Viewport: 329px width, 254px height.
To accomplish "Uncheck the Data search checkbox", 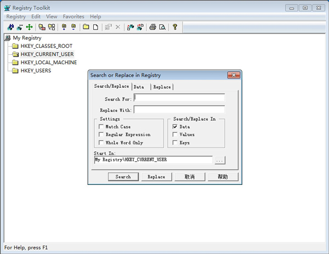I will click(175, 127).
